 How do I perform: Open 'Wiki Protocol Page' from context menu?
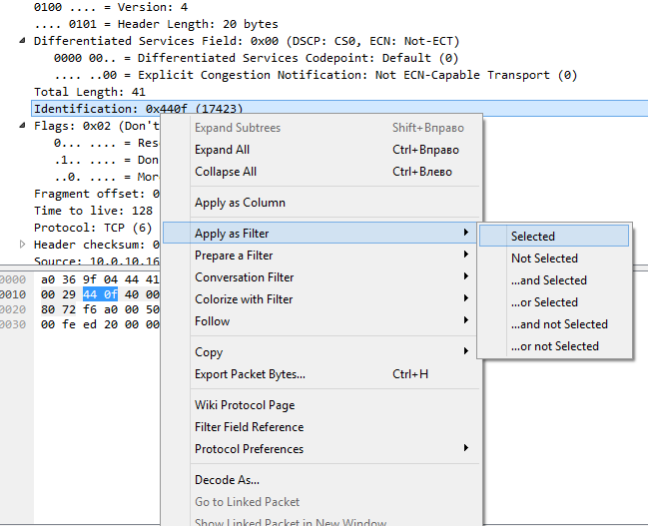pos(245,405)
